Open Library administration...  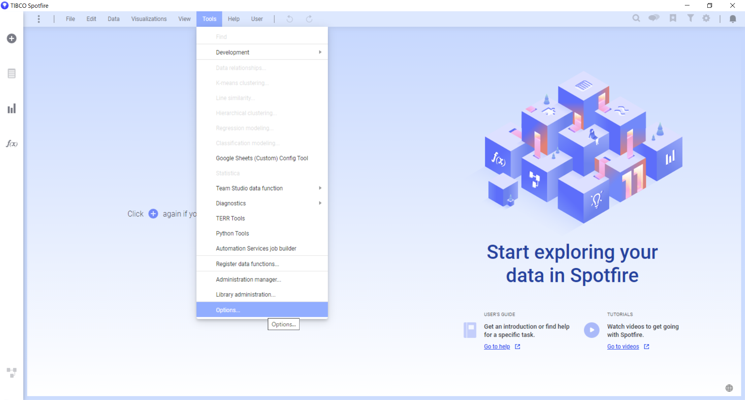coord(262,295)
